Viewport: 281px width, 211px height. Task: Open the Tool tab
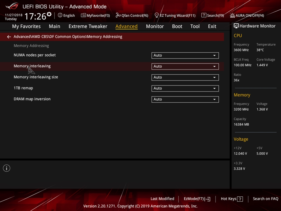click(x=195, y=26)
